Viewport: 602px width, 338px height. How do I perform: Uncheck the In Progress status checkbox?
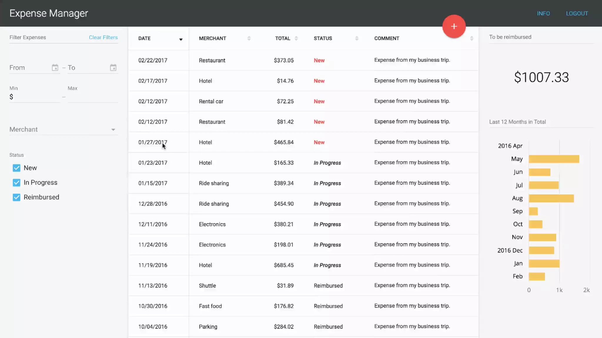[16, 182]
